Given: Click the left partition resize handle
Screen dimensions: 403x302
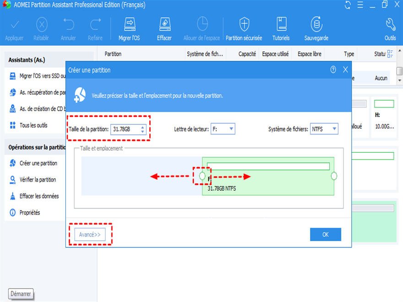Looking at the screenshot, I should (202, 176).
